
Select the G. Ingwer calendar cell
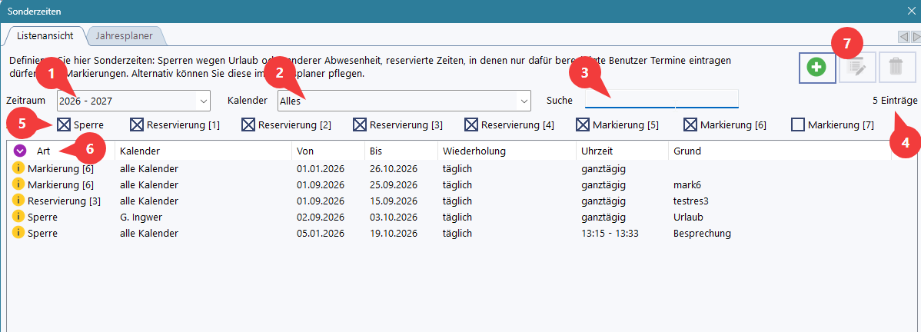tap(141, 217)
